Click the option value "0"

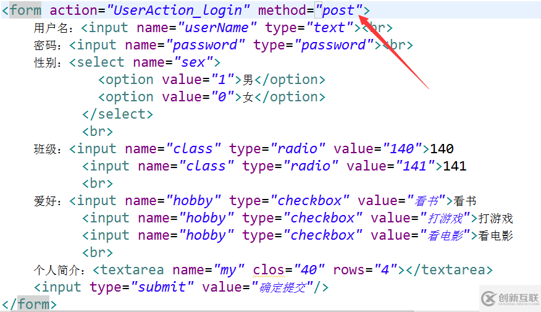(222, 96)
